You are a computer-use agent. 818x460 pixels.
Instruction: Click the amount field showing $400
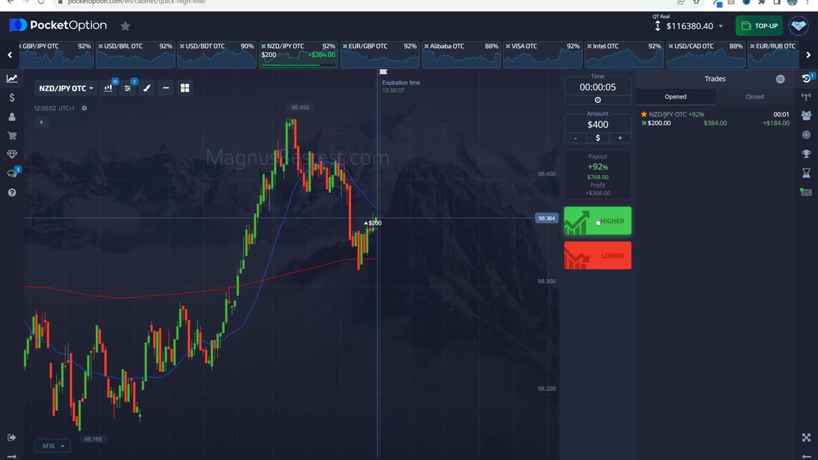coord(598,125)
